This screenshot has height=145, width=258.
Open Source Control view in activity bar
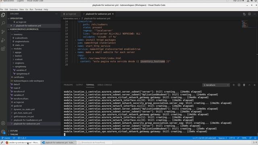point(3,32)
